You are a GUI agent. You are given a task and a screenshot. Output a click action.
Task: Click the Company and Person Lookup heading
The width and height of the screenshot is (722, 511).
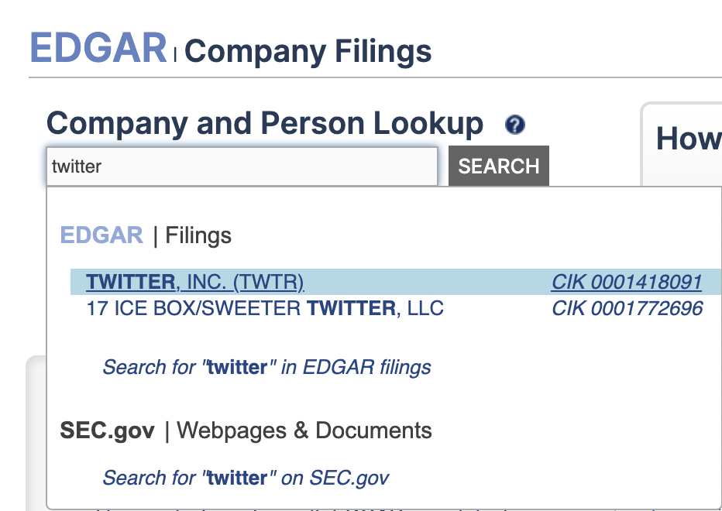(265, 124)
